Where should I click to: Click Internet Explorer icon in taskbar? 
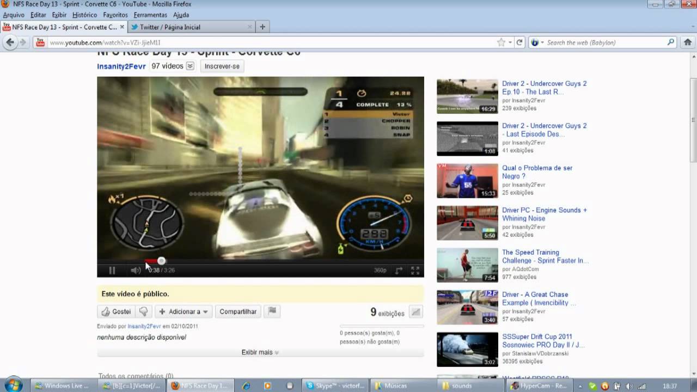pyautogui.click(x=246, y=385)
